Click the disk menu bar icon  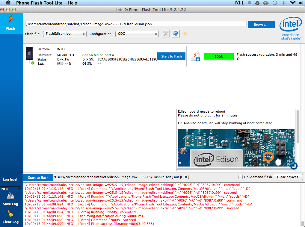(266, 3)
